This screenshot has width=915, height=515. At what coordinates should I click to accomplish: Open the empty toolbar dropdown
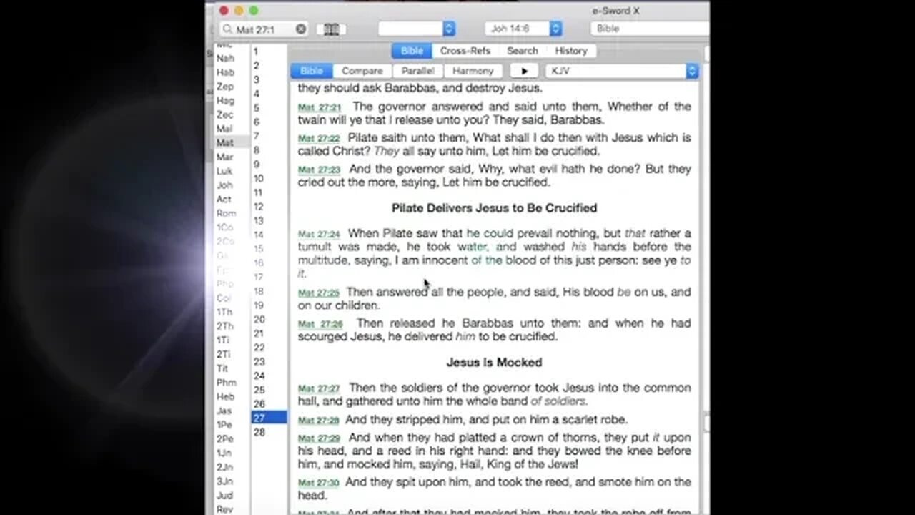417,29
